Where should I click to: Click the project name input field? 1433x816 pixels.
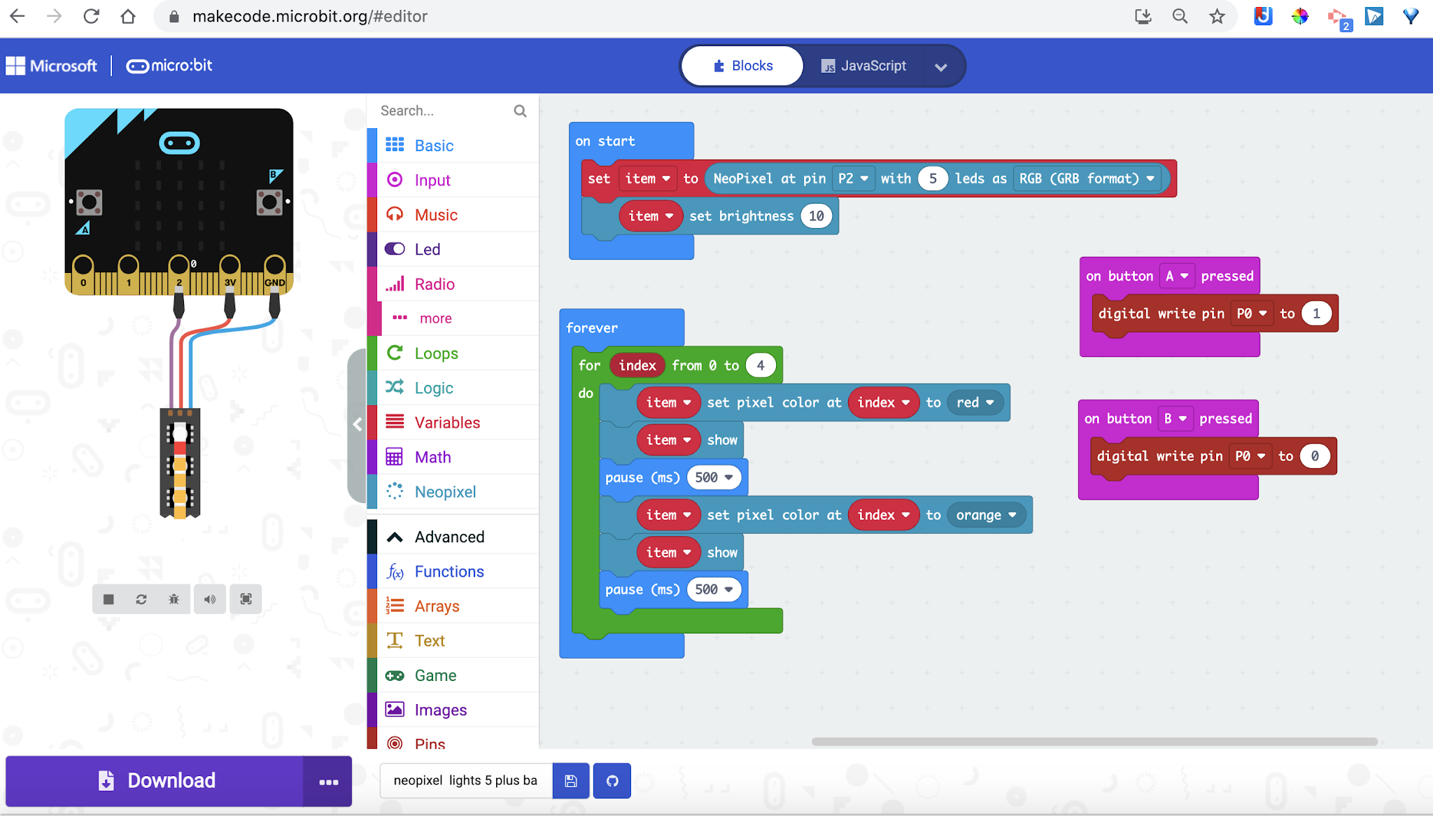pos(465,780)
